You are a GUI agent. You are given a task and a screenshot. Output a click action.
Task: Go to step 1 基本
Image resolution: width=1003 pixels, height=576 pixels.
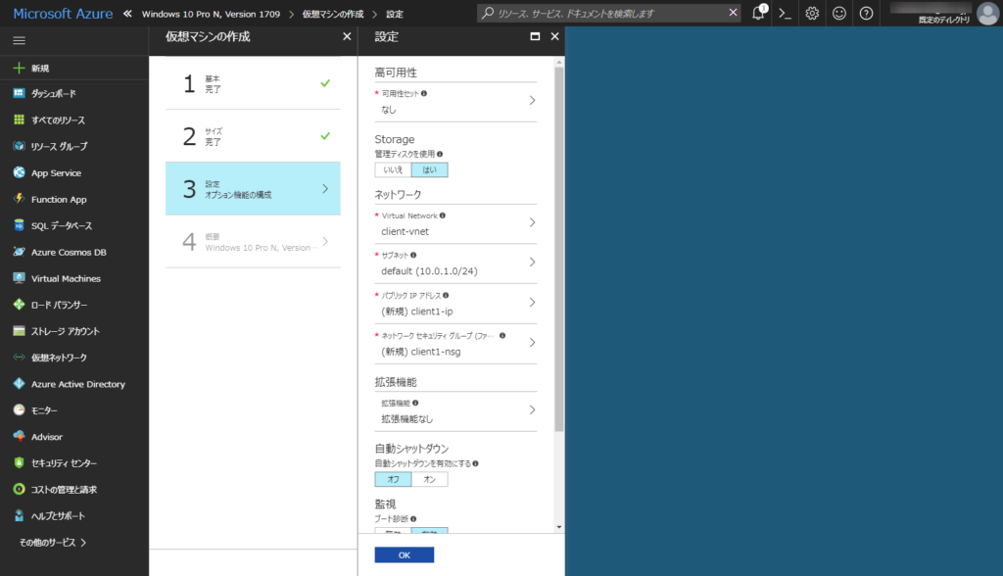(x=253, y=83)
